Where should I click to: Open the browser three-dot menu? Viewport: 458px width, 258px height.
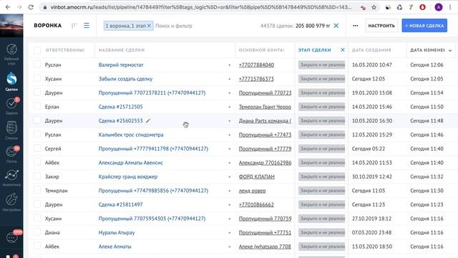click(450, 7)
